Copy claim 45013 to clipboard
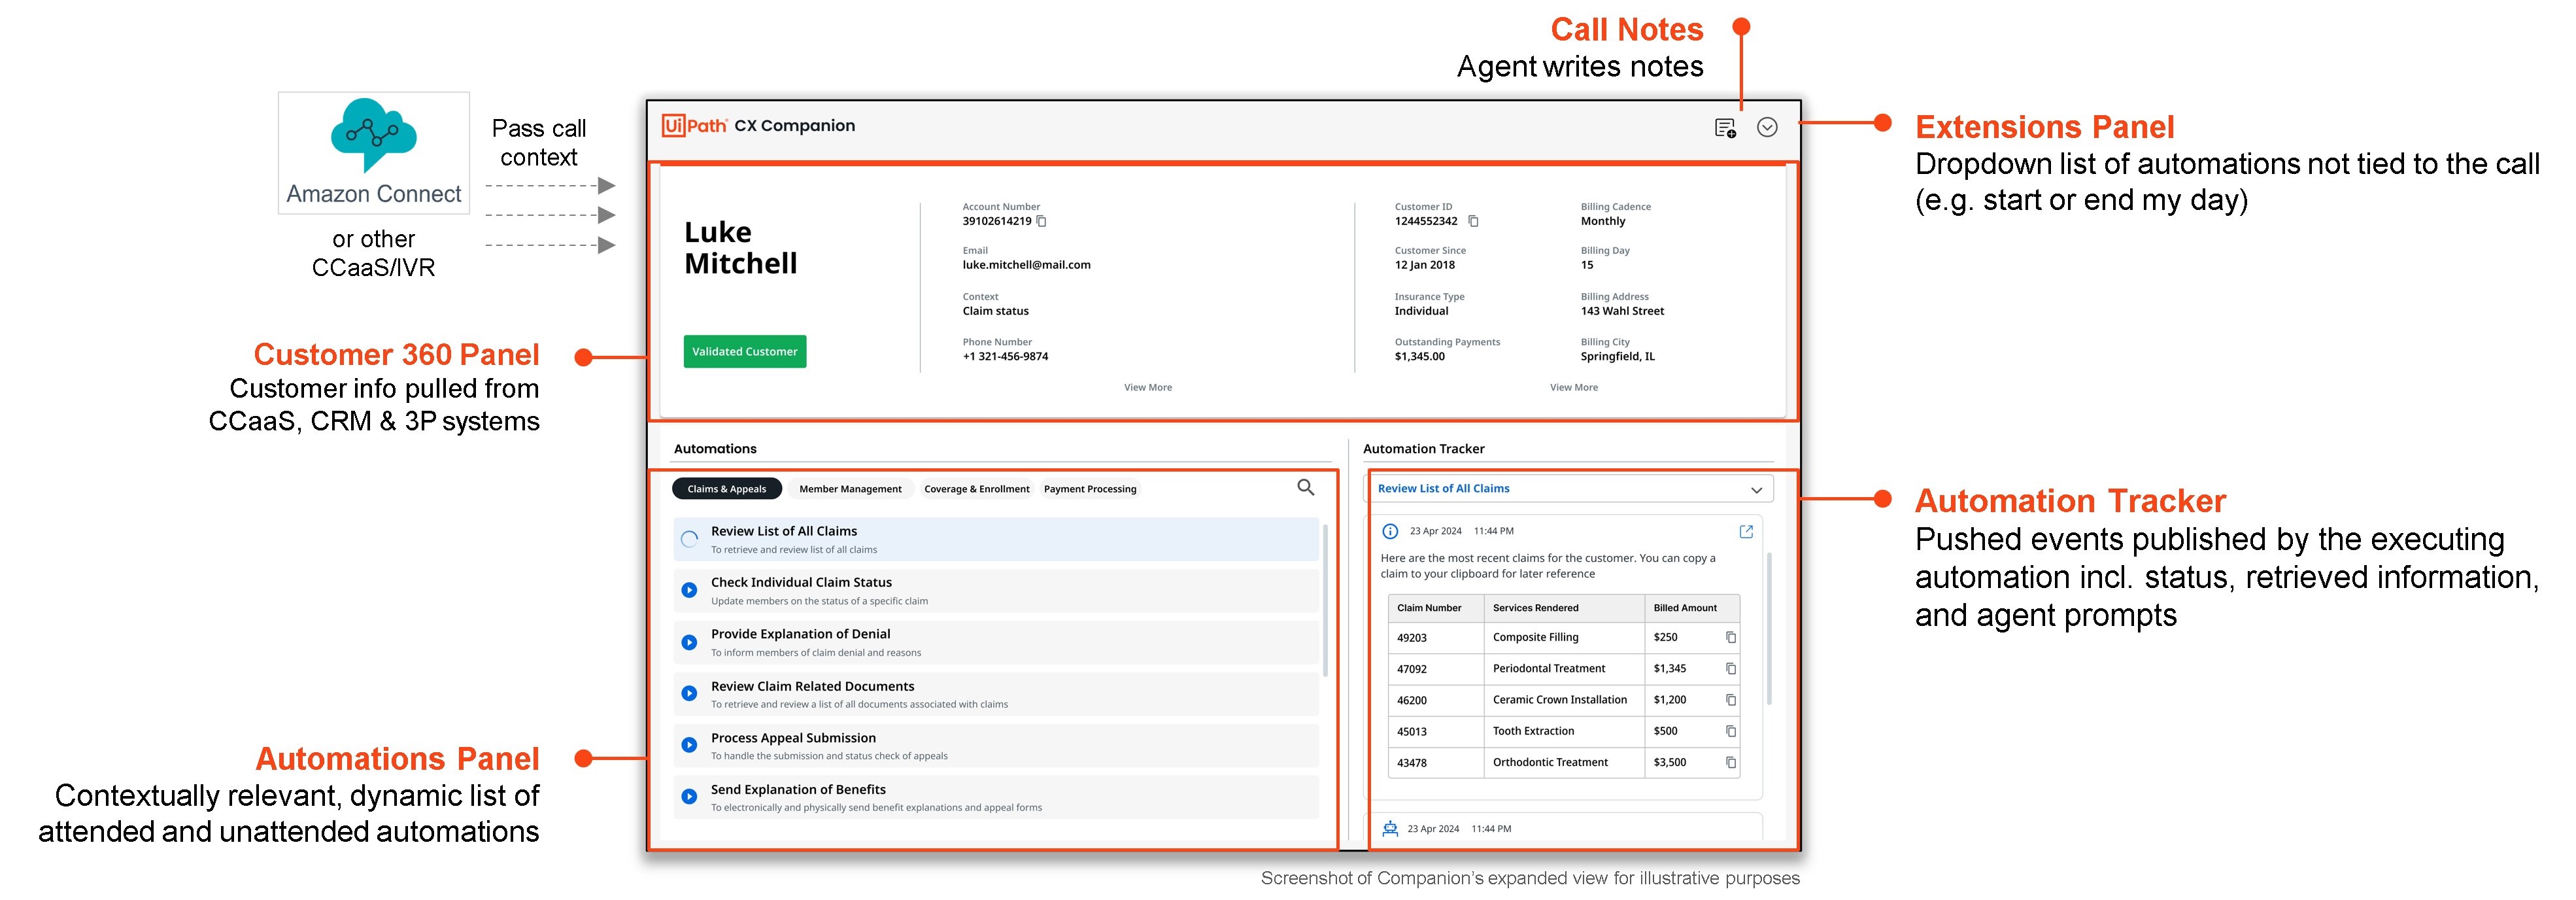2576x900 pixels. point(1731,731)
